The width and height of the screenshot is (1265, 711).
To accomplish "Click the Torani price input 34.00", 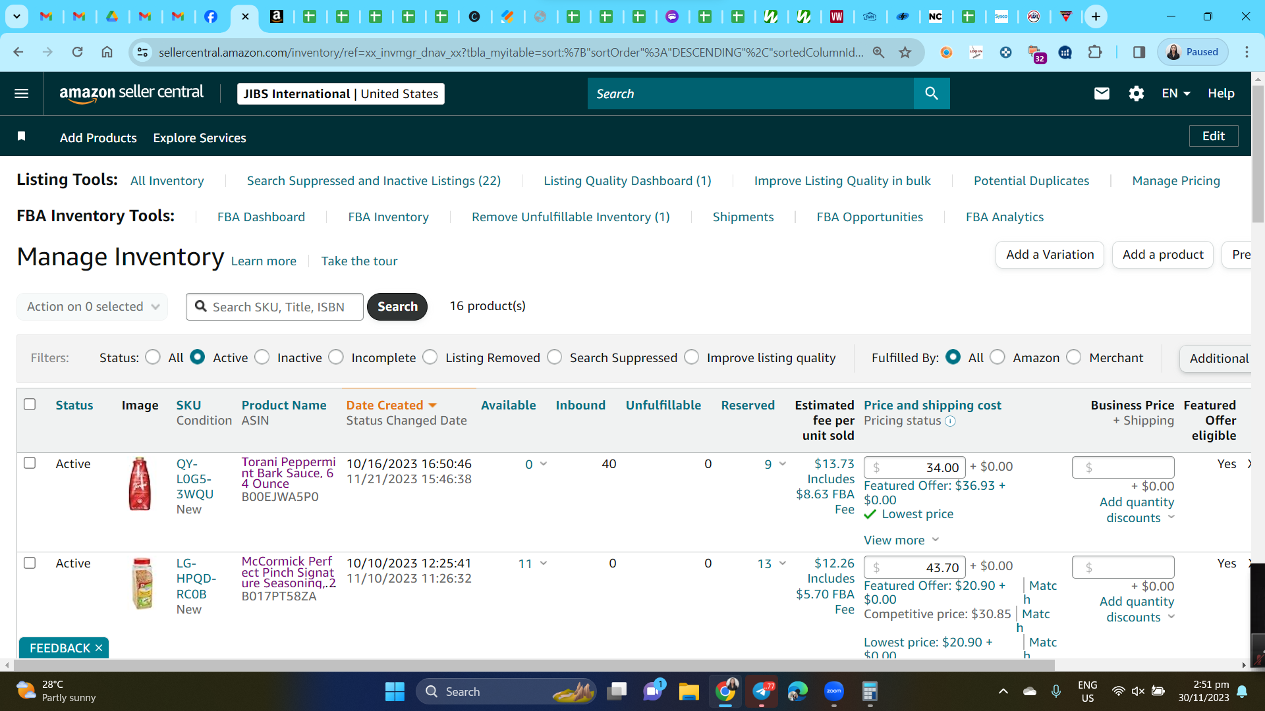I will pyautogui.click(x=914, y=467).
